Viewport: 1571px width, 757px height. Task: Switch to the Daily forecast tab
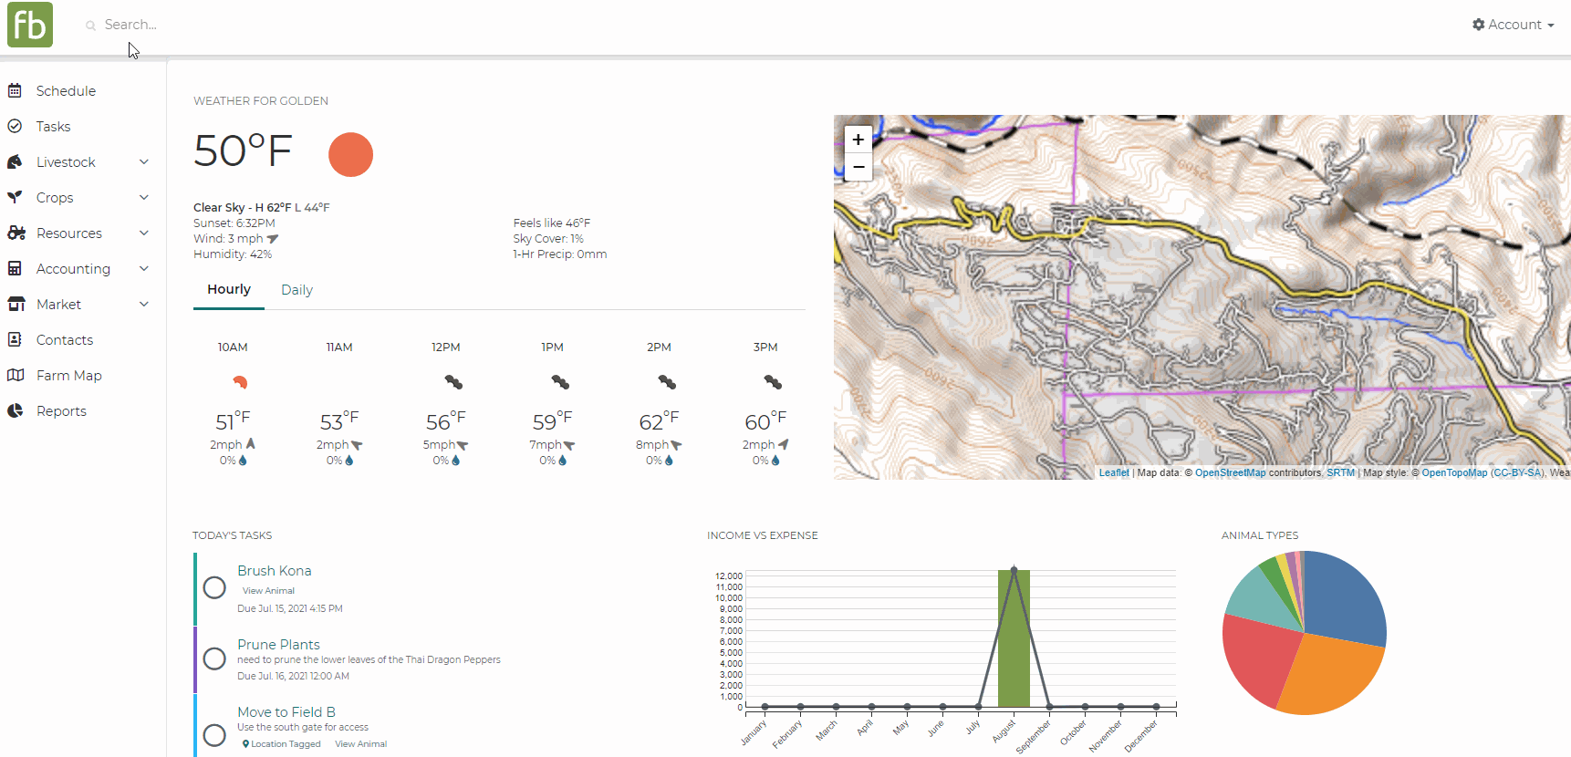(297, 290)
